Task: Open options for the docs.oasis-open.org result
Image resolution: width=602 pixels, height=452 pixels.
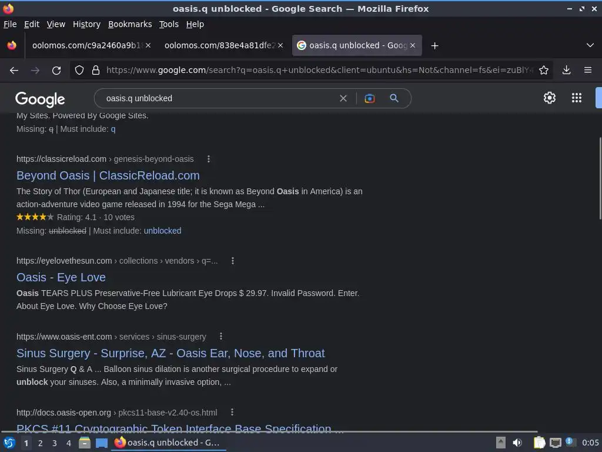Action: coord(232,412)
